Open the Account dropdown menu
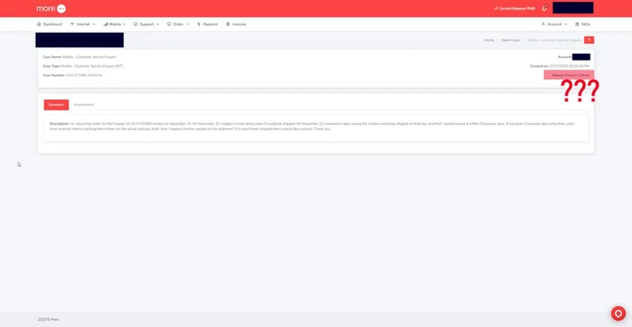 (x=554, y=25)
